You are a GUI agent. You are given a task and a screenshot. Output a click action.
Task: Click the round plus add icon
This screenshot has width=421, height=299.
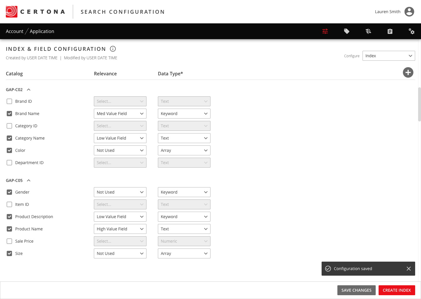[408, 72]
